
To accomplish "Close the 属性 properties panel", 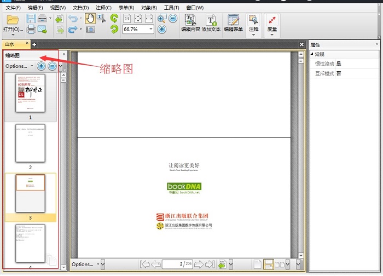I will (377, 44).
